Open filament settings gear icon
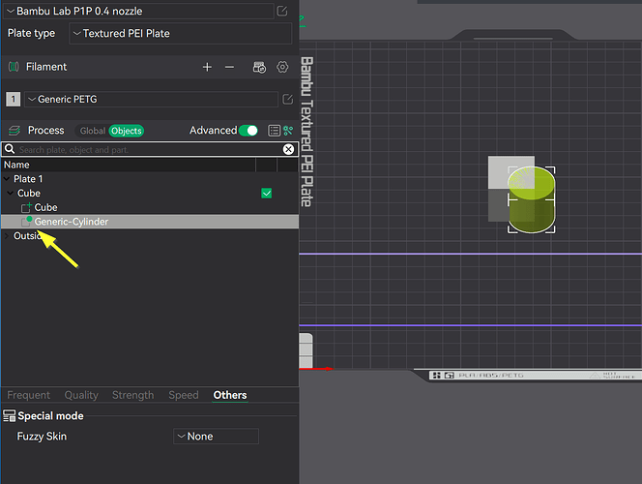 click(282, 67)
